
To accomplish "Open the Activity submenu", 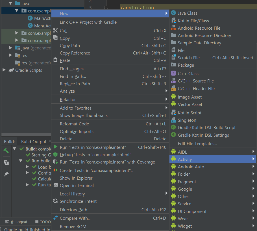I will [x=213, y=159].
